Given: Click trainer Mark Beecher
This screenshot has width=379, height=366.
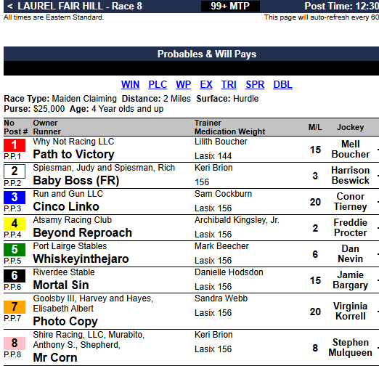Looking at the screenshot, I should [x=221, y=246].
